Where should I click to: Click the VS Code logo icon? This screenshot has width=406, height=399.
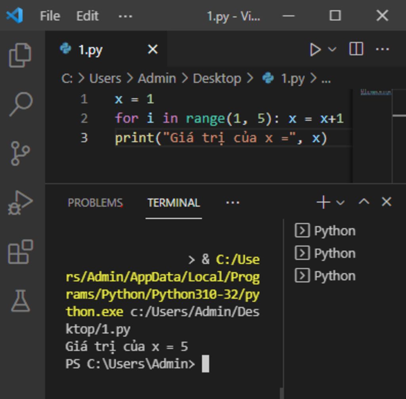click(15, 15)
